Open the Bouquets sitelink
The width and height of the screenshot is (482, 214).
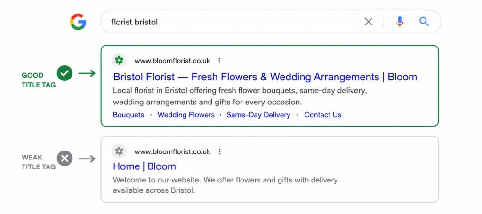click(x=129, y=115)
